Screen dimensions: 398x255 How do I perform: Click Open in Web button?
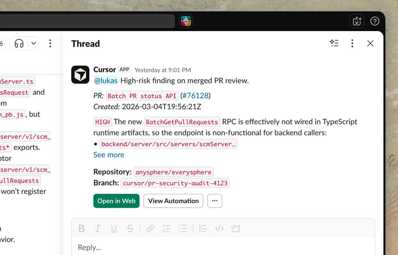click(116, 201)
